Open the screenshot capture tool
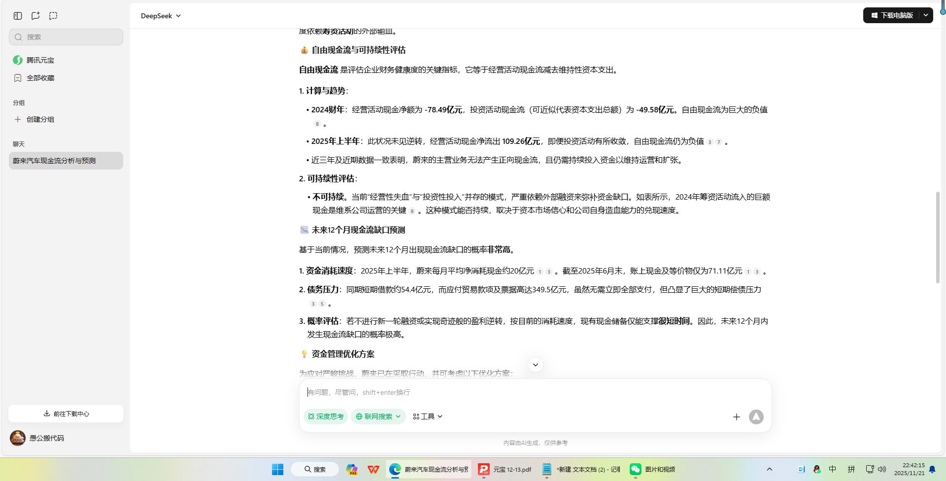 [x=53, y=15]
